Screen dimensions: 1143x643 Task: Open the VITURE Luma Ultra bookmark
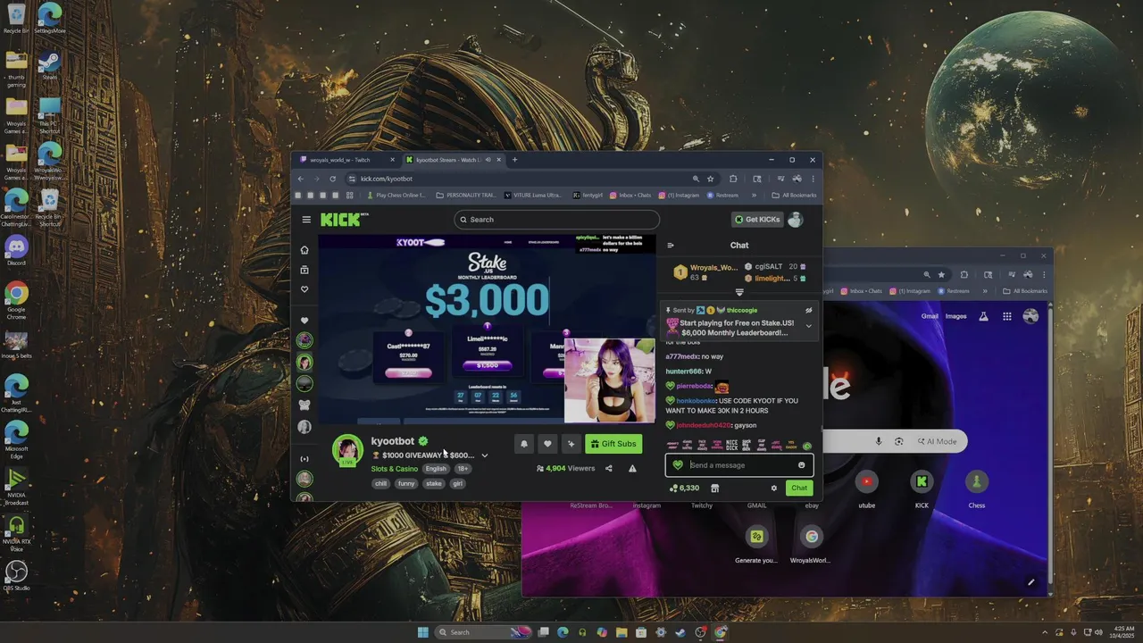[x=533, y=195]
